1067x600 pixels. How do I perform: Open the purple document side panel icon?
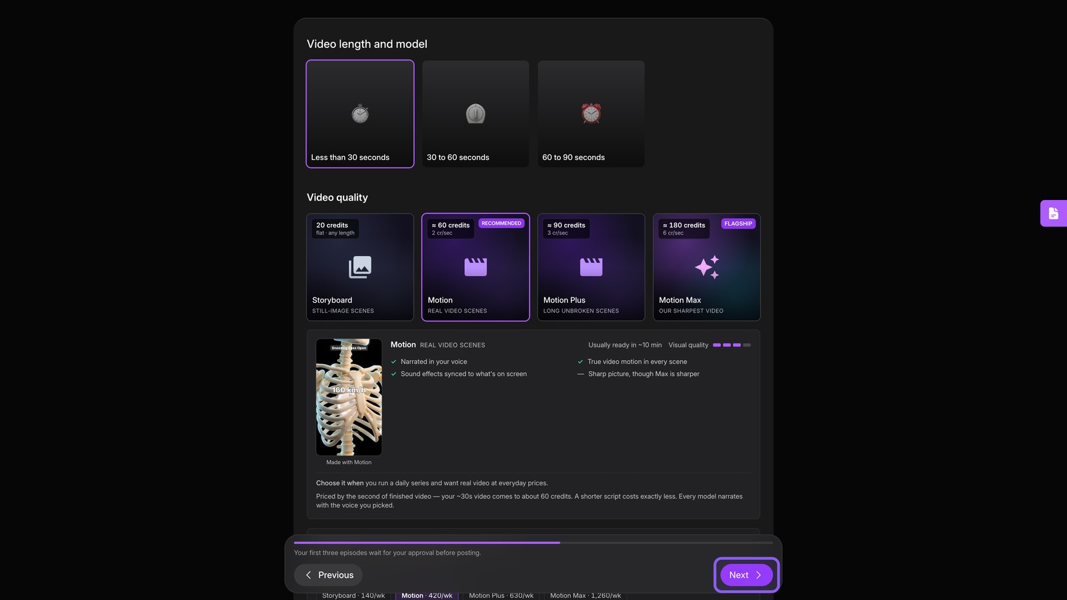1054,213
